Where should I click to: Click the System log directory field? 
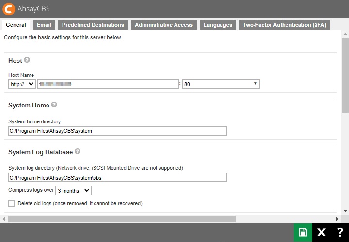117,178
